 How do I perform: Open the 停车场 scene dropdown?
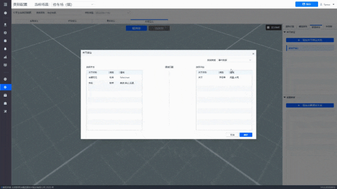pyautogui.click(x=73, y=4)
